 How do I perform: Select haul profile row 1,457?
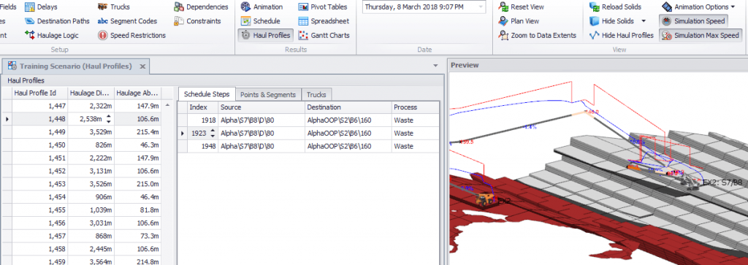(81, 236)
